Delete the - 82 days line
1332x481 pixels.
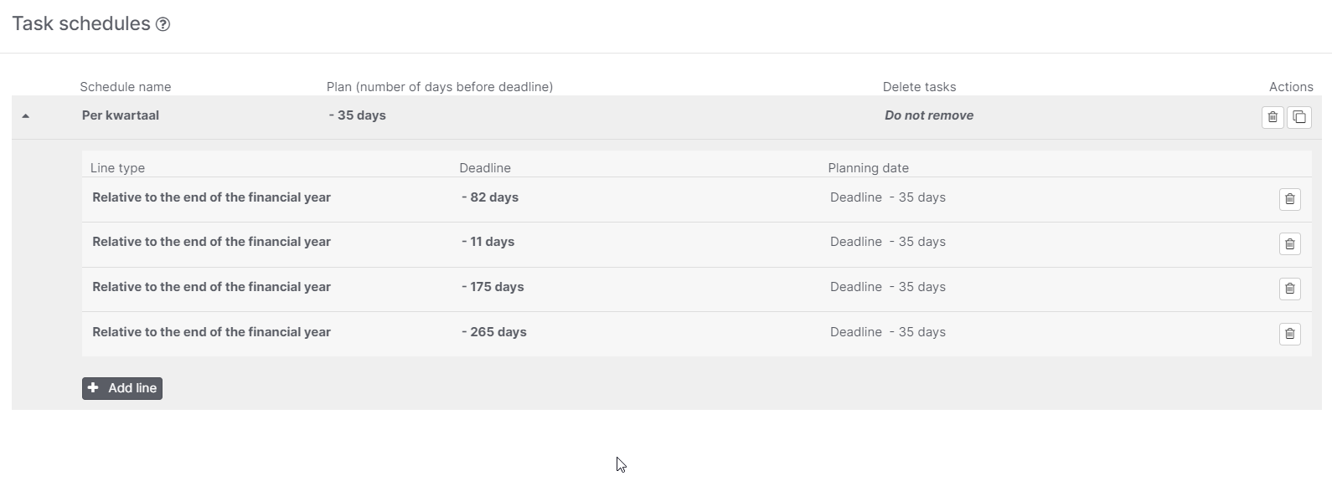click(x=1290, y=199)
